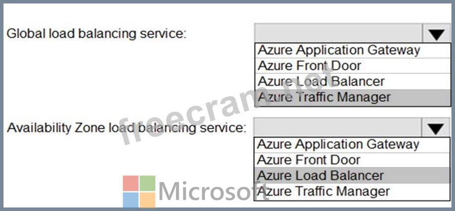Choose Azure Front Door in the Global service list
The height and width of the screenshot is (211, 455).
353,66
